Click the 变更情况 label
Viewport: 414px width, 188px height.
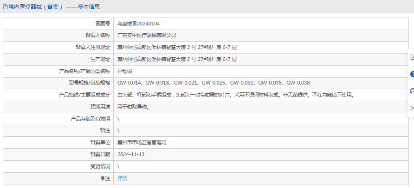click(x=100, y=166)
